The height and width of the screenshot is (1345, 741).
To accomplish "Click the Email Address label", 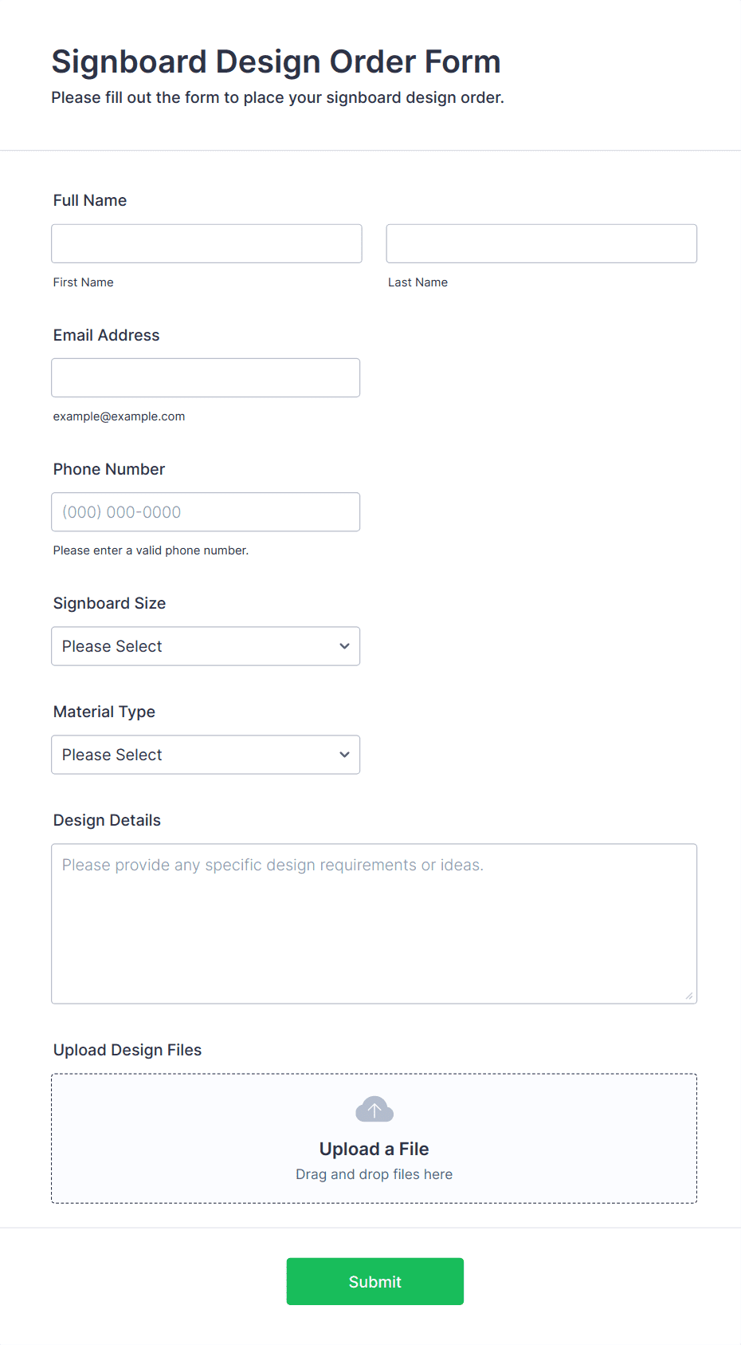I will 106,335.
